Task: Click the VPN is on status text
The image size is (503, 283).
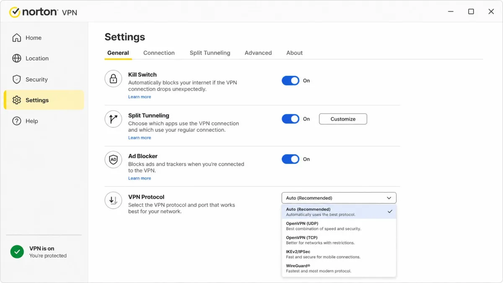Action: tap(42, 248)
